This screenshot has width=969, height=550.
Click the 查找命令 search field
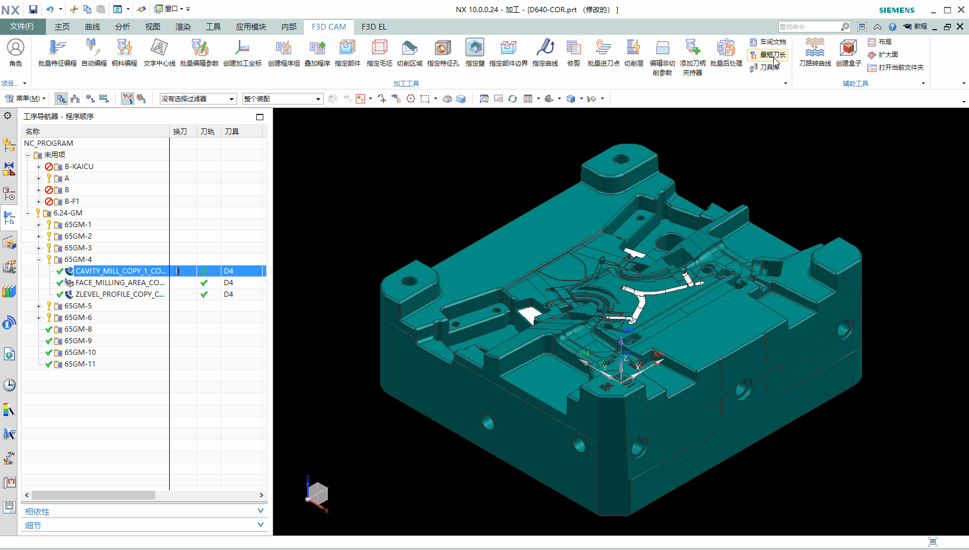coord(809,27)
